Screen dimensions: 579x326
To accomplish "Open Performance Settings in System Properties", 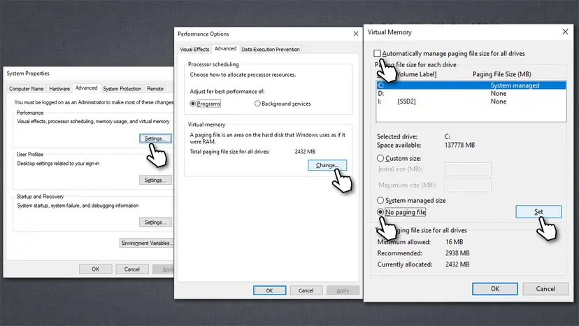I will click(155, 139).
